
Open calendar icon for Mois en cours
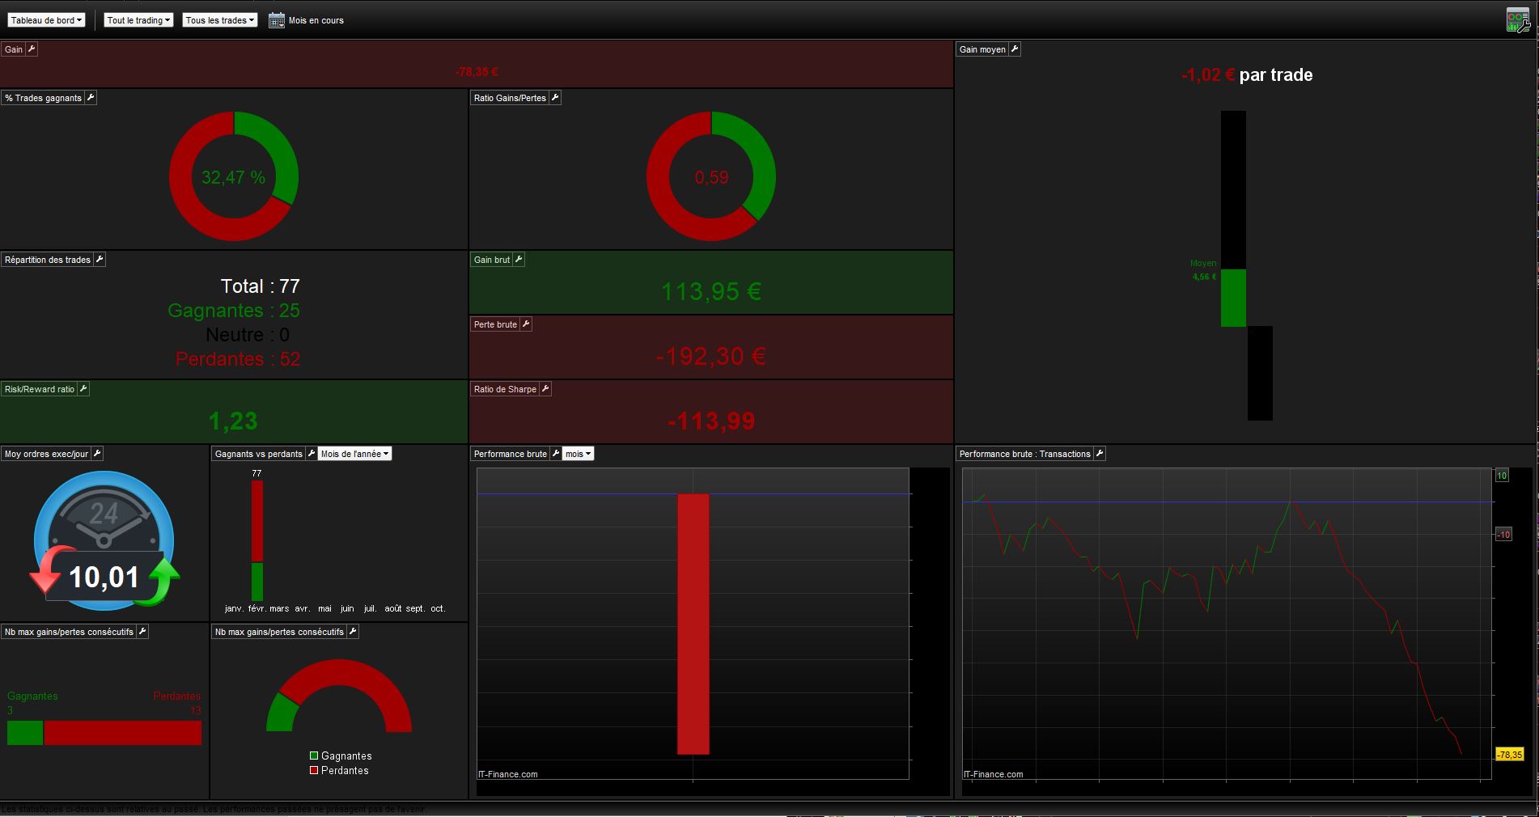click(277, 20)
